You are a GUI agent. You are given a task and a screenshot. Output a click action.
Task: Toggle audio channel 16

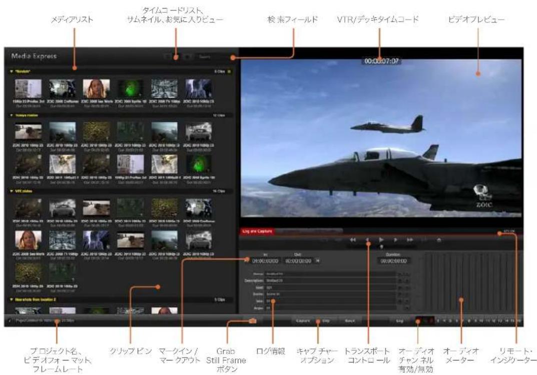[x=519, y=321]
